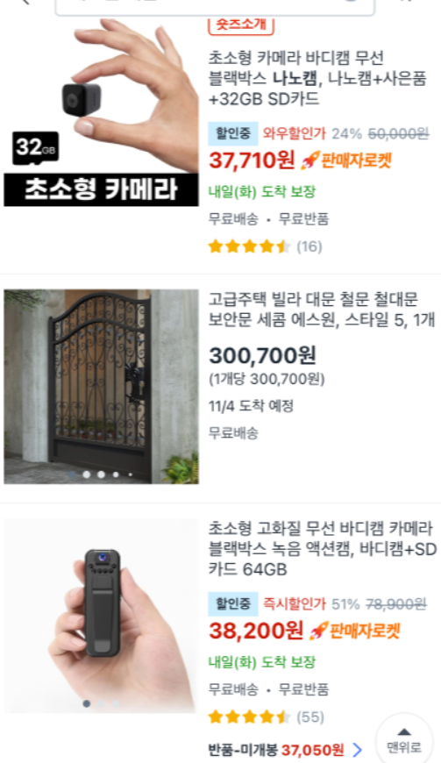The image size is (441, 763).
Task: Open the 나노캼 초소형 카메라 product title
Action: tap(317, 78)
